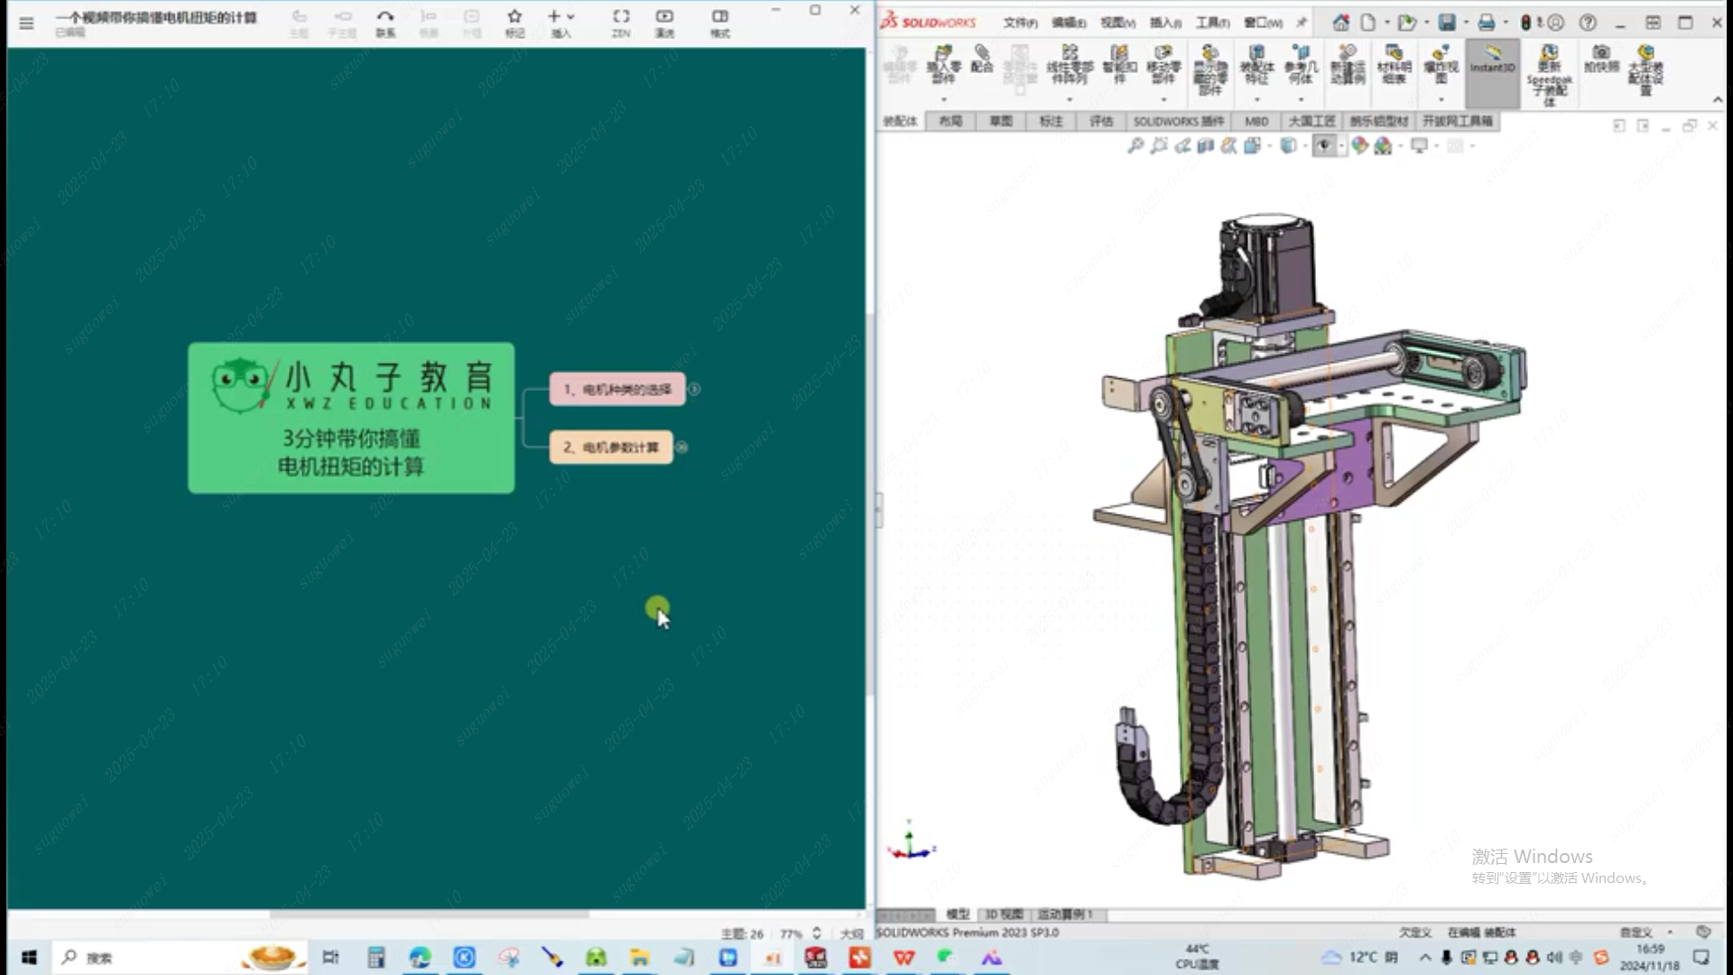The image size is (1733, 975).
Task: Click Move Component (移动零部件) tool
Action: pyautogui.click(x=1163, y=65)
